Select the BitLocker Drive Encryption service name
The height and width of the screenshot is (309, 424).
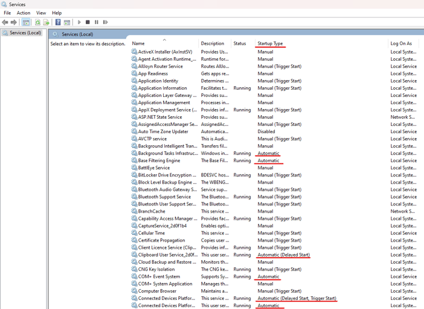(167, 175)
